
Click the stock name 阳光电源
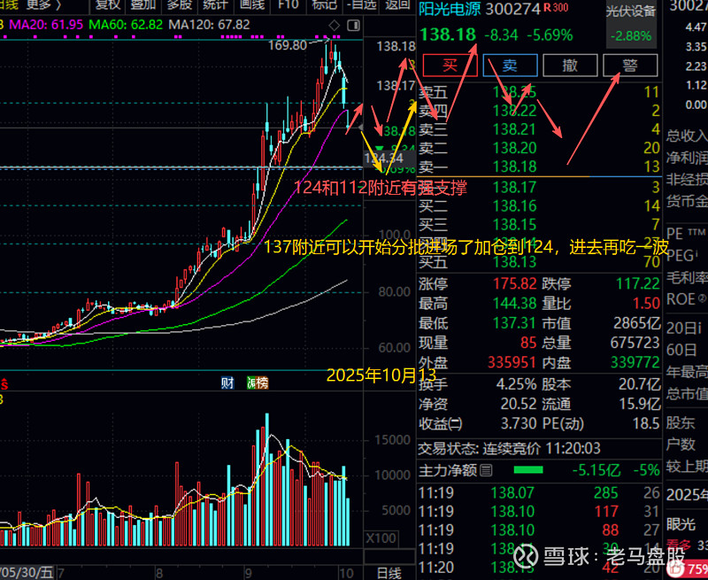pyautogui.click(x=450, y=9)
